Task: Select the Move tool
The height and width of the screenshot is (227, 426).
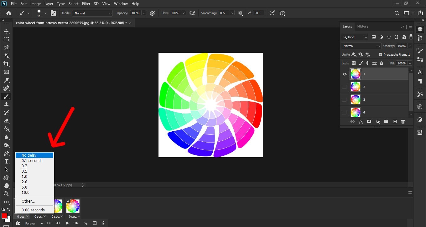Action: pyautogui.click(x=6, y=31)
